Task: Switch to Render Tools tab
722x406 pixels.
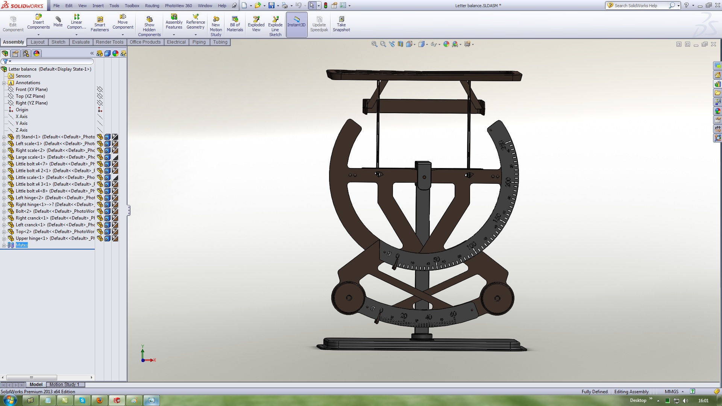Action: [x=109, y=42]
